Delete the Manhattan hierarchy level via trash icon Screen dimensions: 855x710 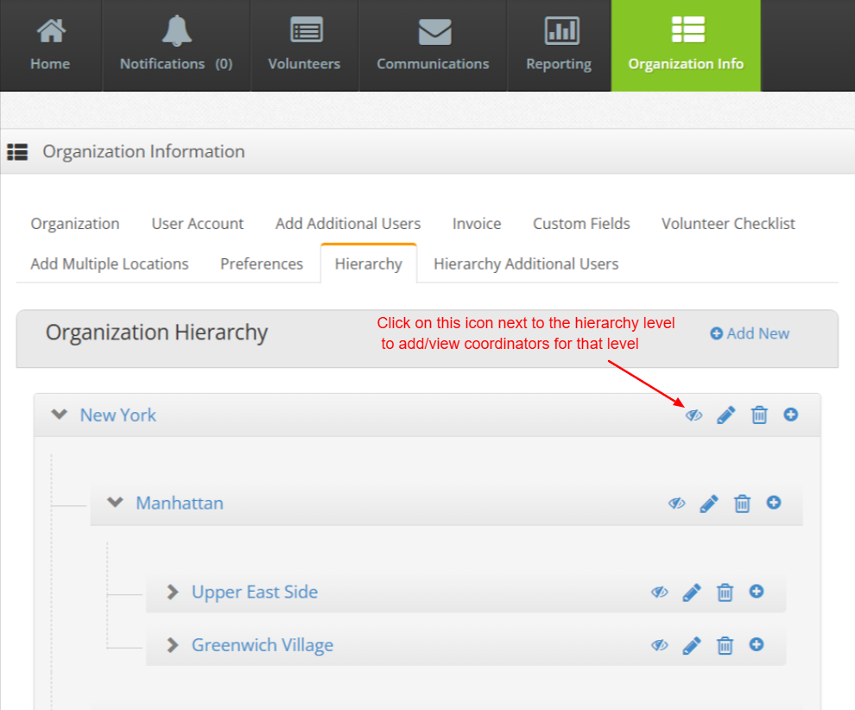click(742, 504)
